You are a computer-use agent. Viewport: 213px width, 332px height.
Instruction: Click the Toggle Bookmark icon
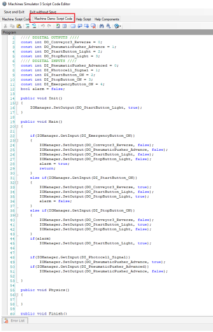click(73, 26)
